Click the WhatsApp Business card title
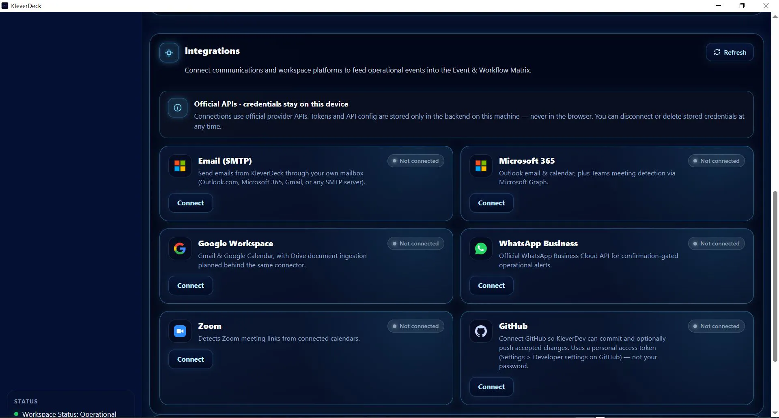 tap(538, 243)
